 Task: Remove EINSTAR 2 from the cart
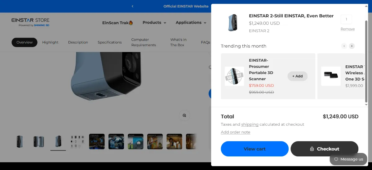point(348,29)
